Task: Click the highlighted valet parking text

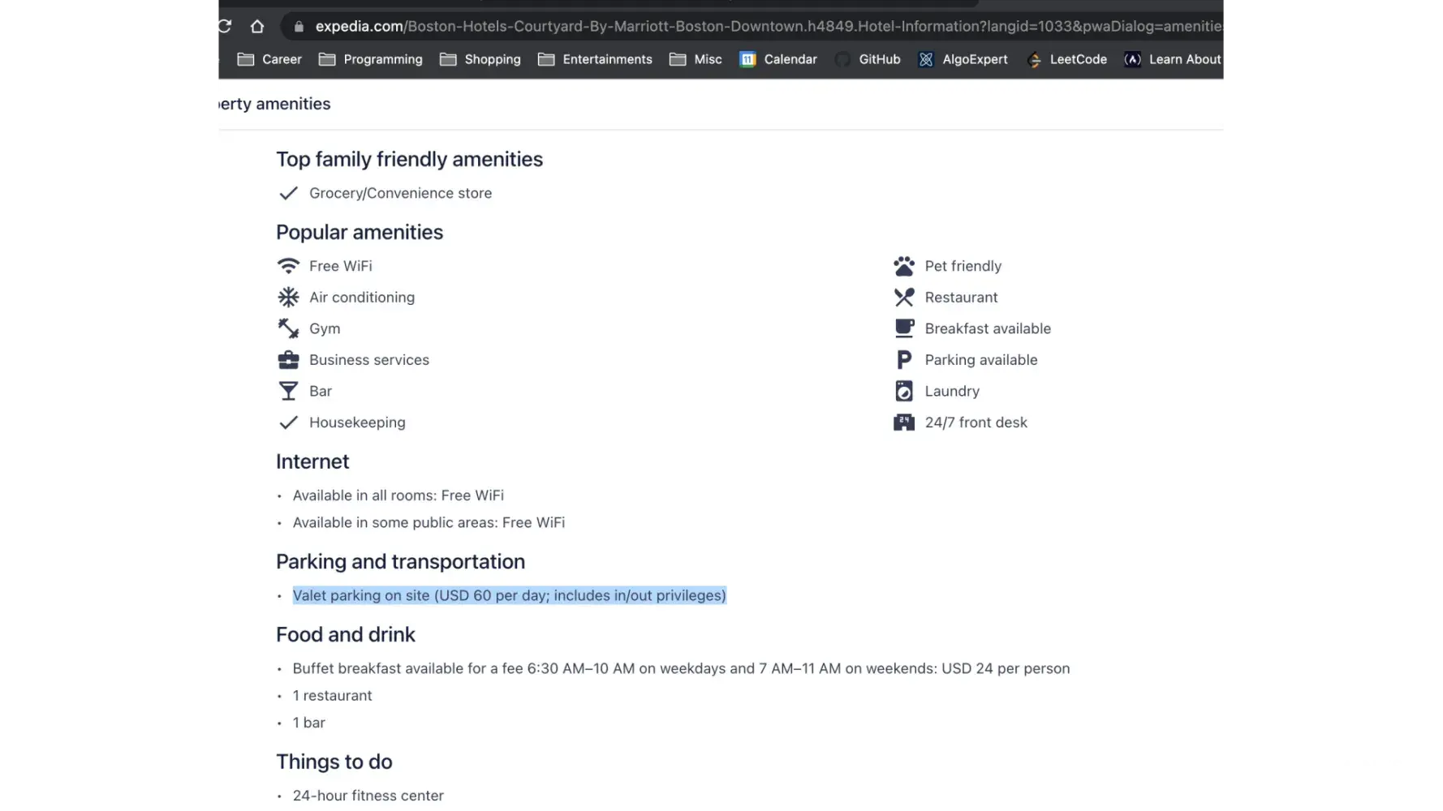Action: click(x=509, y=595)
